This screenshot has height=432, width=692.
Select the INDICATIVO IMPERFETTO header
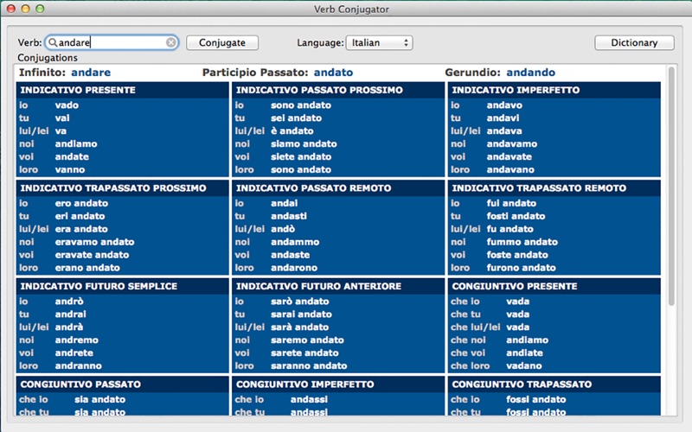[x=554, y=90]
